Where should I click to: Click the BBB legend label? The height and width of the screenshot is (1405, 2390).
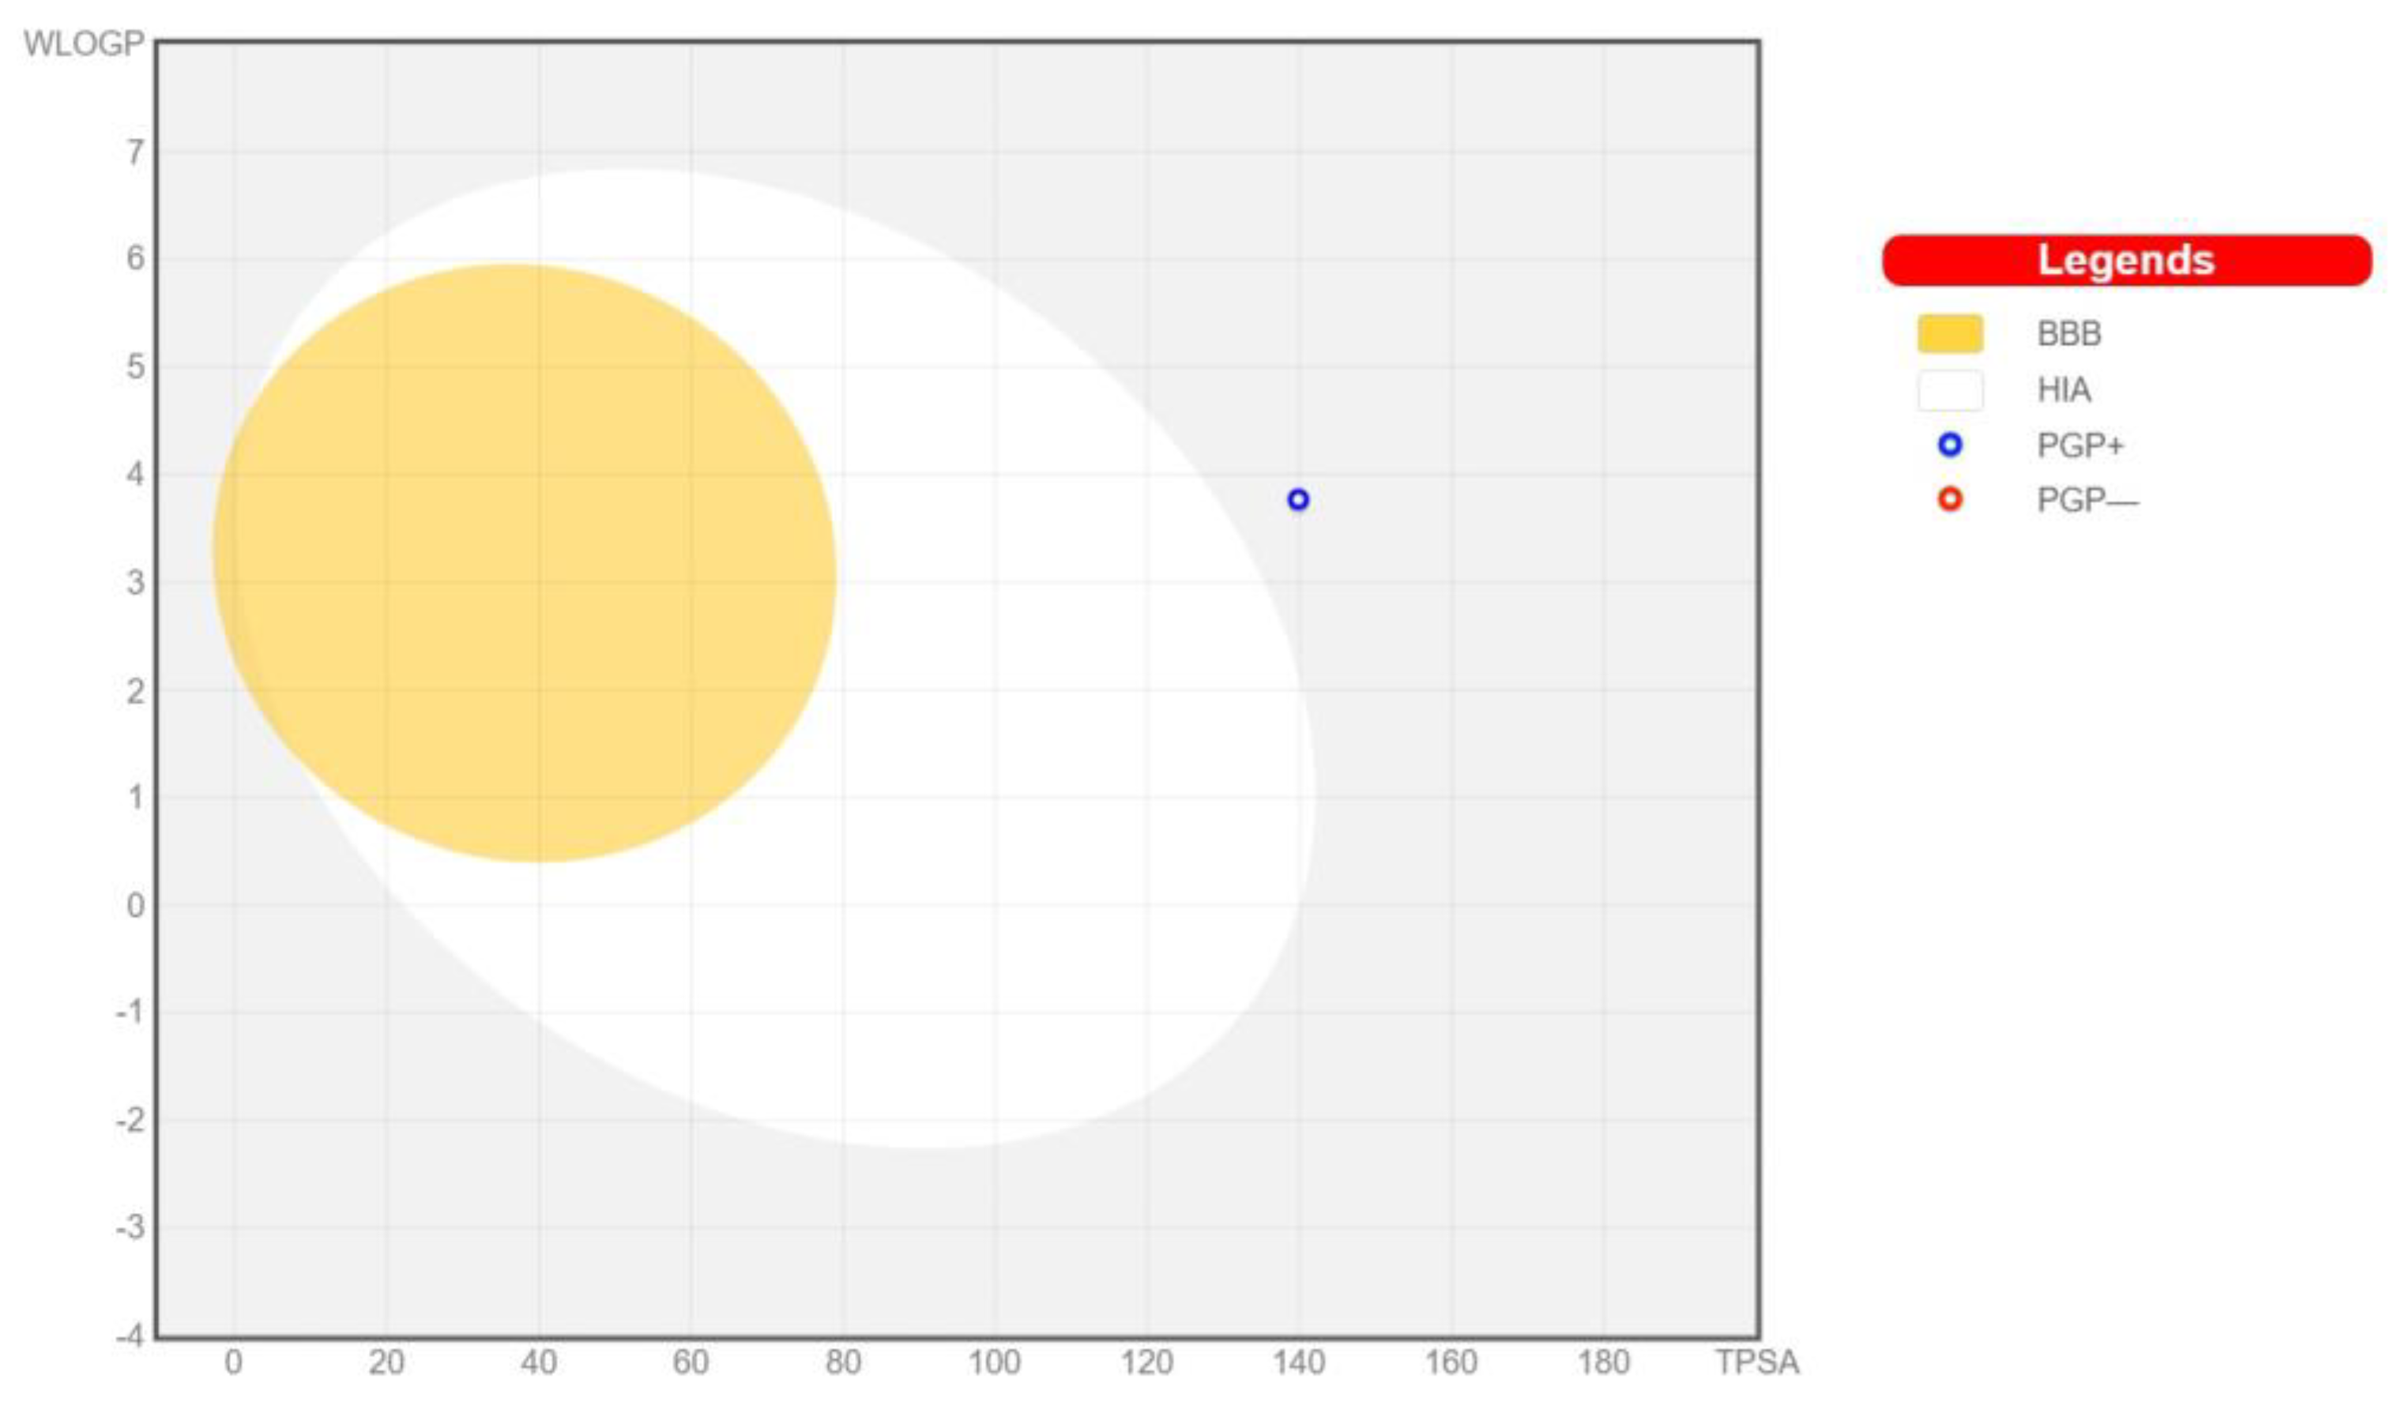click(x=2068, y=334)
